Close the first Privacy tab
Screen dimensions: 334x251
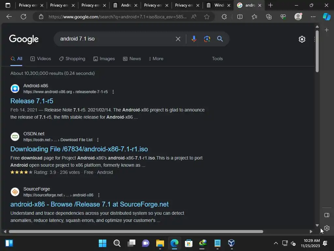point(42,5)
